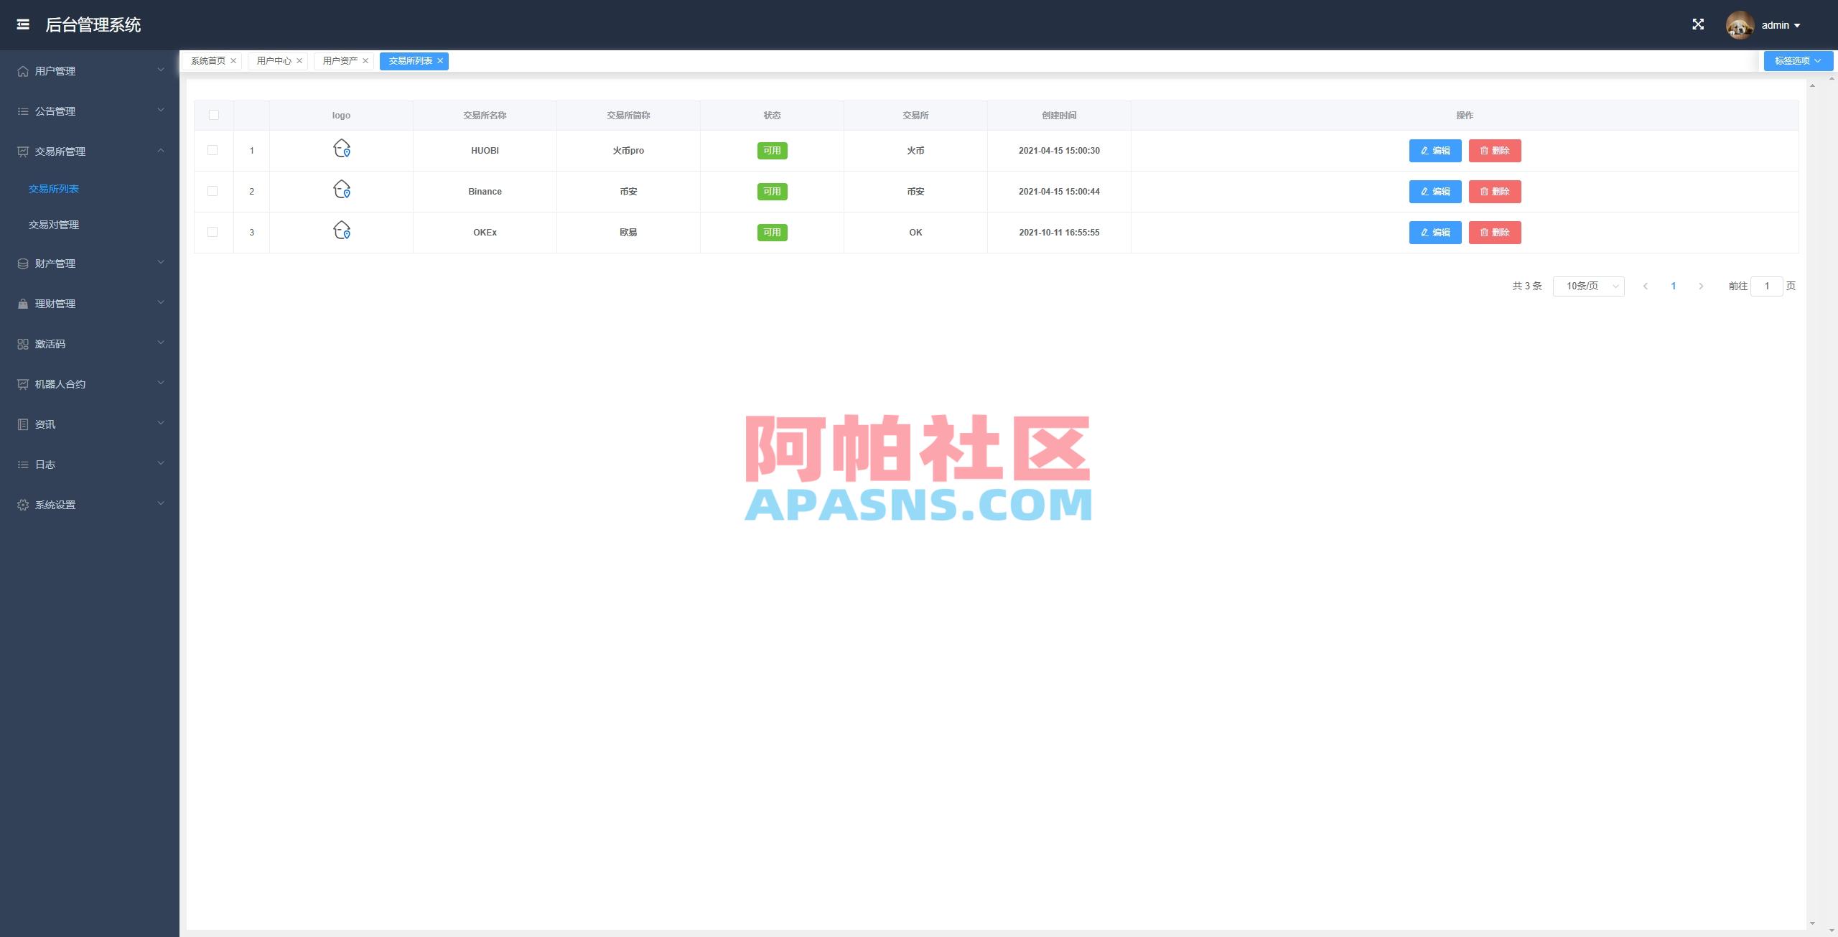Click the 系统设置 gear icon

pyautogui.click(x=22, y=505)
